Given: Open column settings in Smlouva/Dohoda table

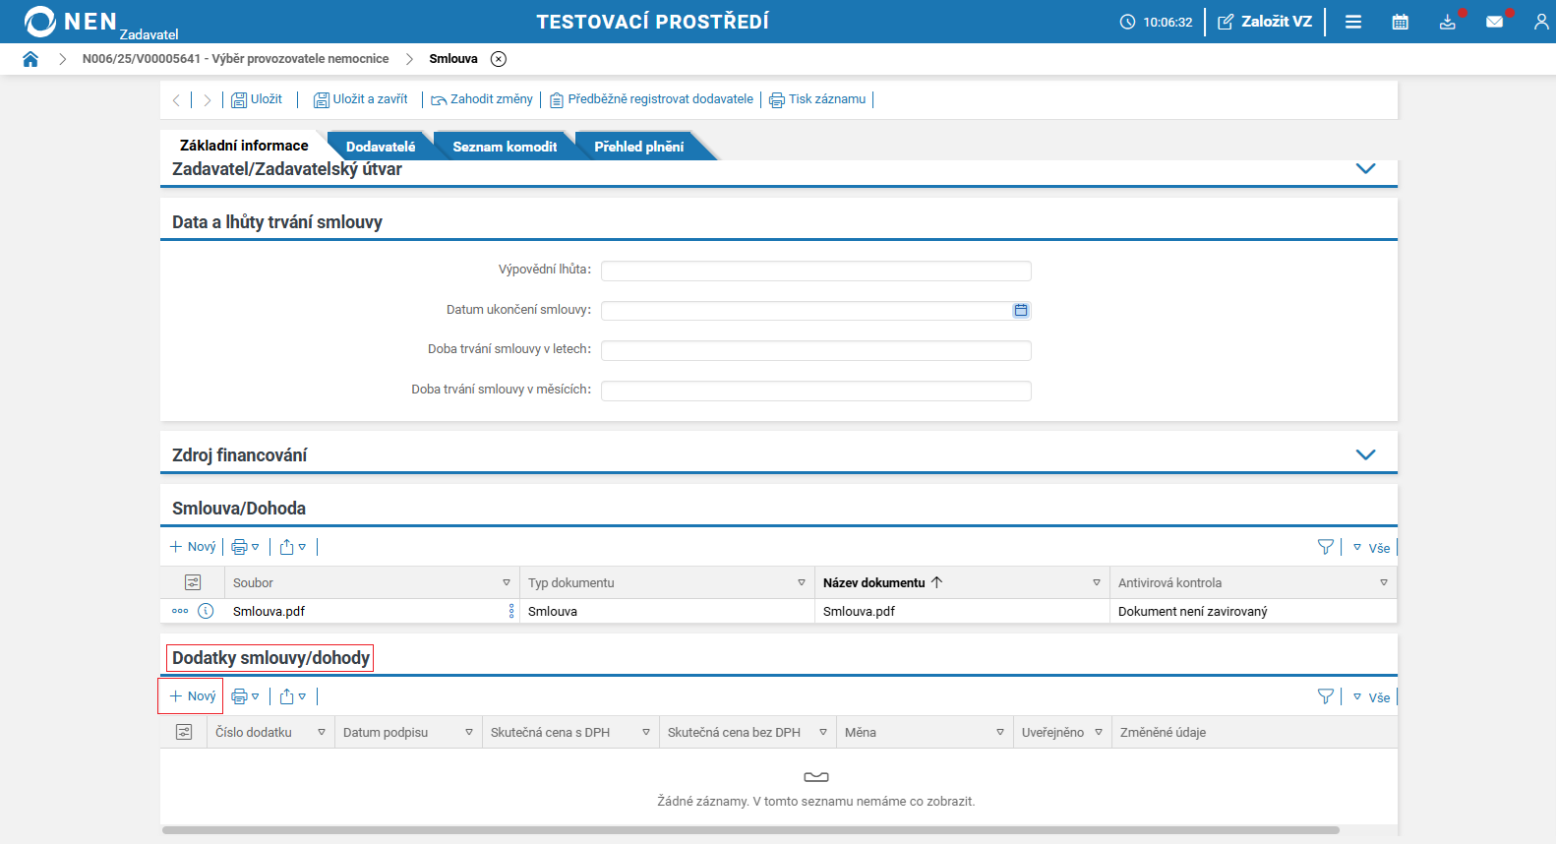Looking at the screenshot, I should (x=193, y=583).
